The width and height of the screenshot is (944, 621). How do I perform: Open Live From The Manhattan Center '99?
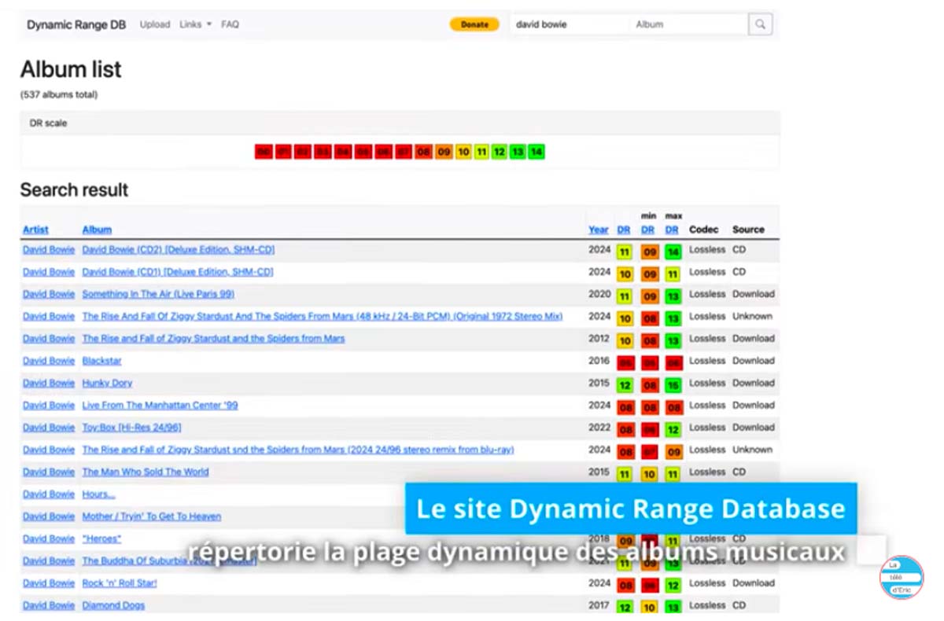pyautogui.click(x=160, y=406)
